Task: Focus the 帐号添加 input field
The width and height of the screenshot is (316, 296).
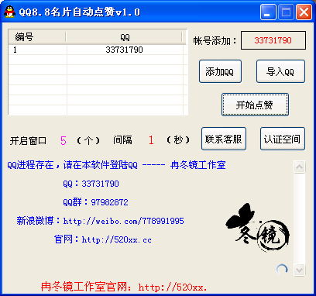Action: coord(273,40)
